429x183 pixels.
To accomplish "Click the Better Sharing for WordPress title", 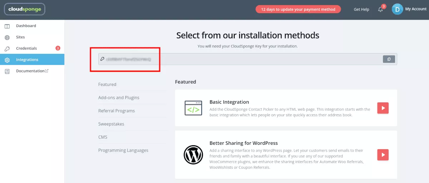I will 243,143.
